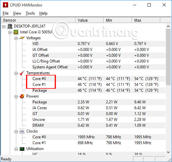Click the Temperatures thermometer icon
This screenshot has height=162, width=172.
coord(22,73)
